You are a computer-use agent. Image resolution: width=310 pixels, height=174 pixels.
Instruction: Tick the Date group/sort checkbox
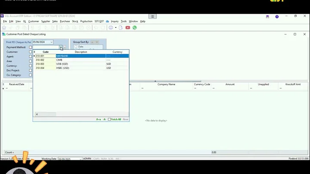tap(76, 47)
